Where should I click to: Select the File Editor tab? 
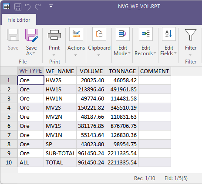[19, 20]
